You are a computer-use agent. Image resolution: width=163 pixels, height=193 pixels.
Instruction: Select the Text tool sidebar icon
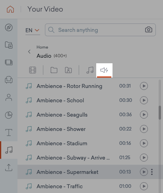pyautogui.click(x=9, y=132)
